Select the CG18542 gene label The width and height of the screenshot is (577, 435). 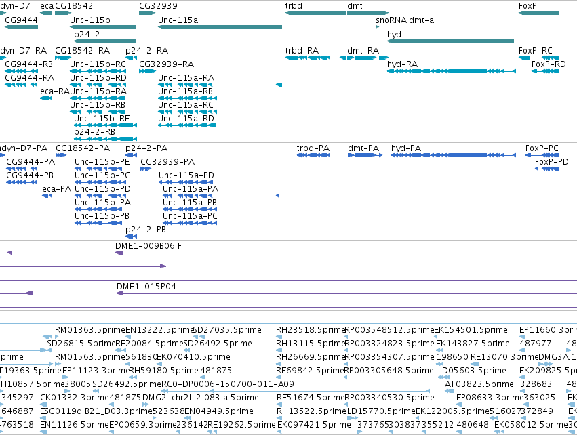[x=74, y=6]
